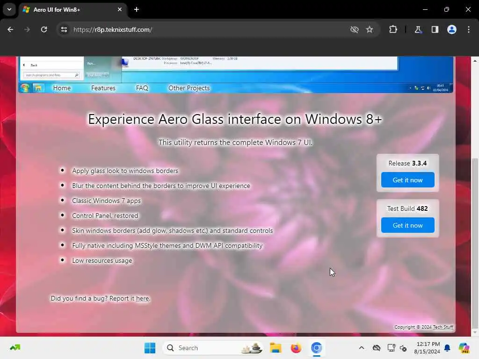479x359 pixels.
Task: Click the taskbar Search box
Action: 213,348
